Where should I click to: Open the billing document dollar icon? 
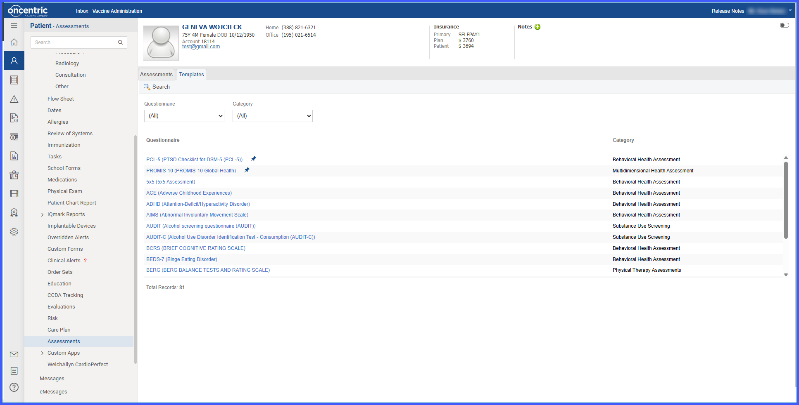[x=14, y=118]
